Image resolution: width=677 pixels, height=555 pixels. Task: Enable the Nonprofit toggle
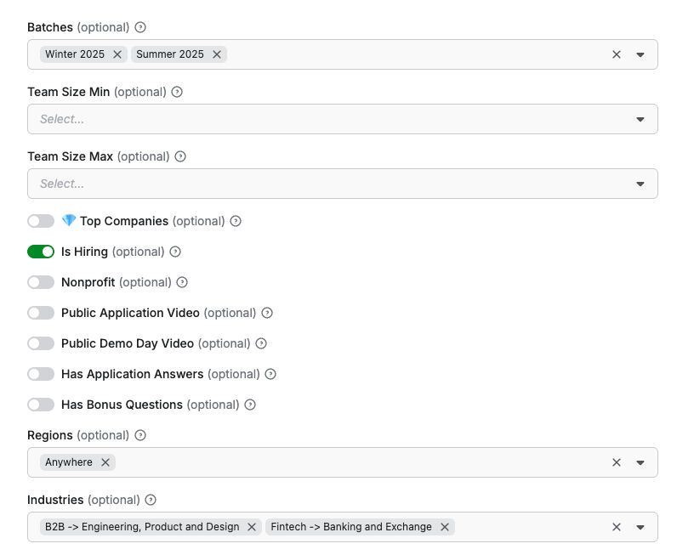[x=41, y=282]
